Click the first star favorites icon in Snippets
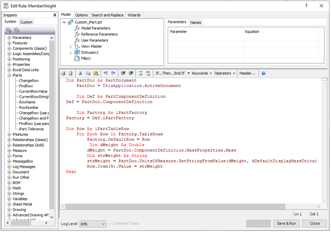 (9, 30)
